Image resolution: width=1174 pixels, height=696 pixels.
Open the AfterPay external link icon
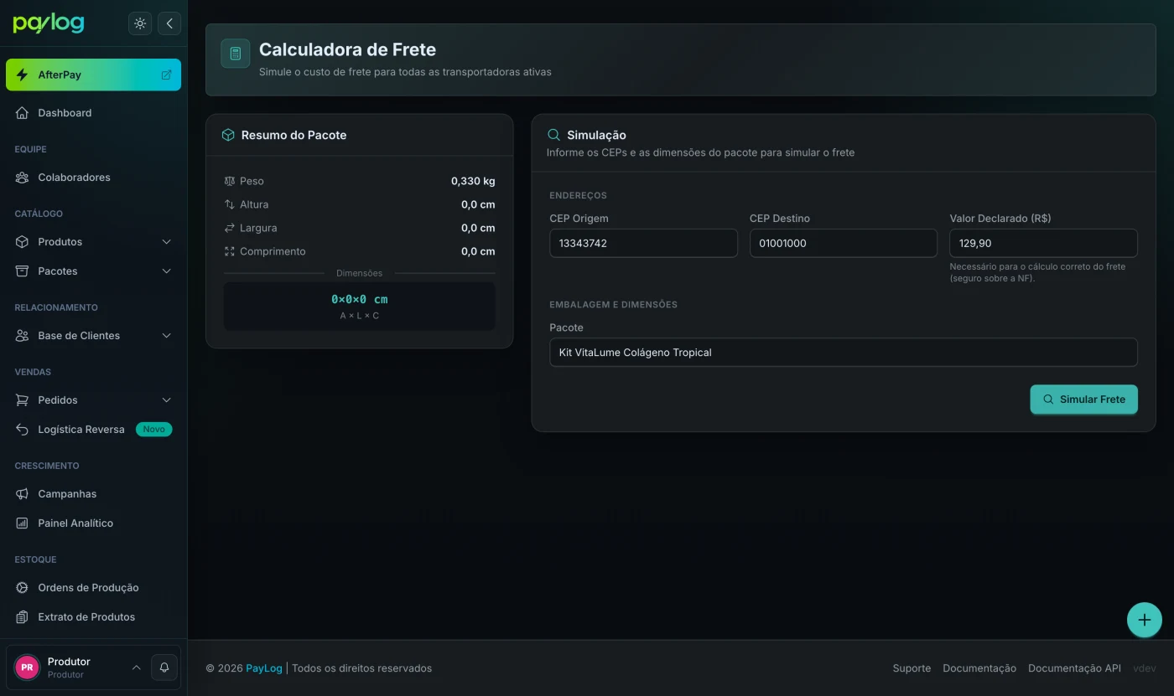coord(166,75)
